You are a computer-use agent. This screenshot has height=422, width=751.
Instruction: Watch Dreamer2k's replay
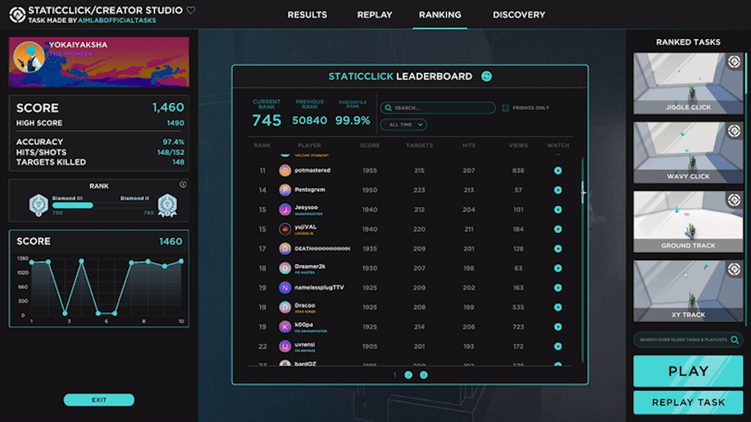point(558,268)
